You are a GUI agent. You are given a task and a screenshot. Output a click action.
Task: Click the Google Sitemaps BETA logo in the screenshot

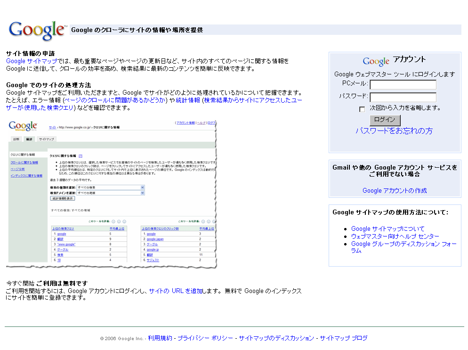[x=23, y=126]
